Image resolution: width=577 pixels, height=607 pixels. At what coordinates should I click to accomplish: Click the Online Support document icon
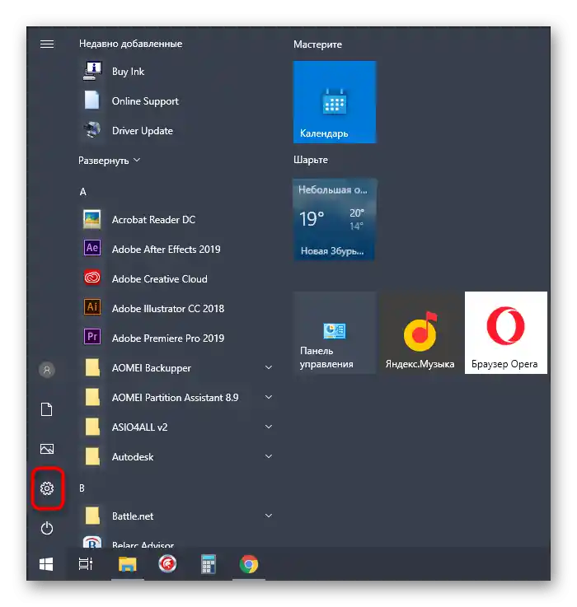[92, 100]
